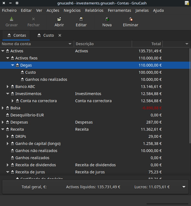Screen dimensions: 191x206
Task: Click the account icon beside Desequilíbrio-EUR
Action: pos(8,115)
